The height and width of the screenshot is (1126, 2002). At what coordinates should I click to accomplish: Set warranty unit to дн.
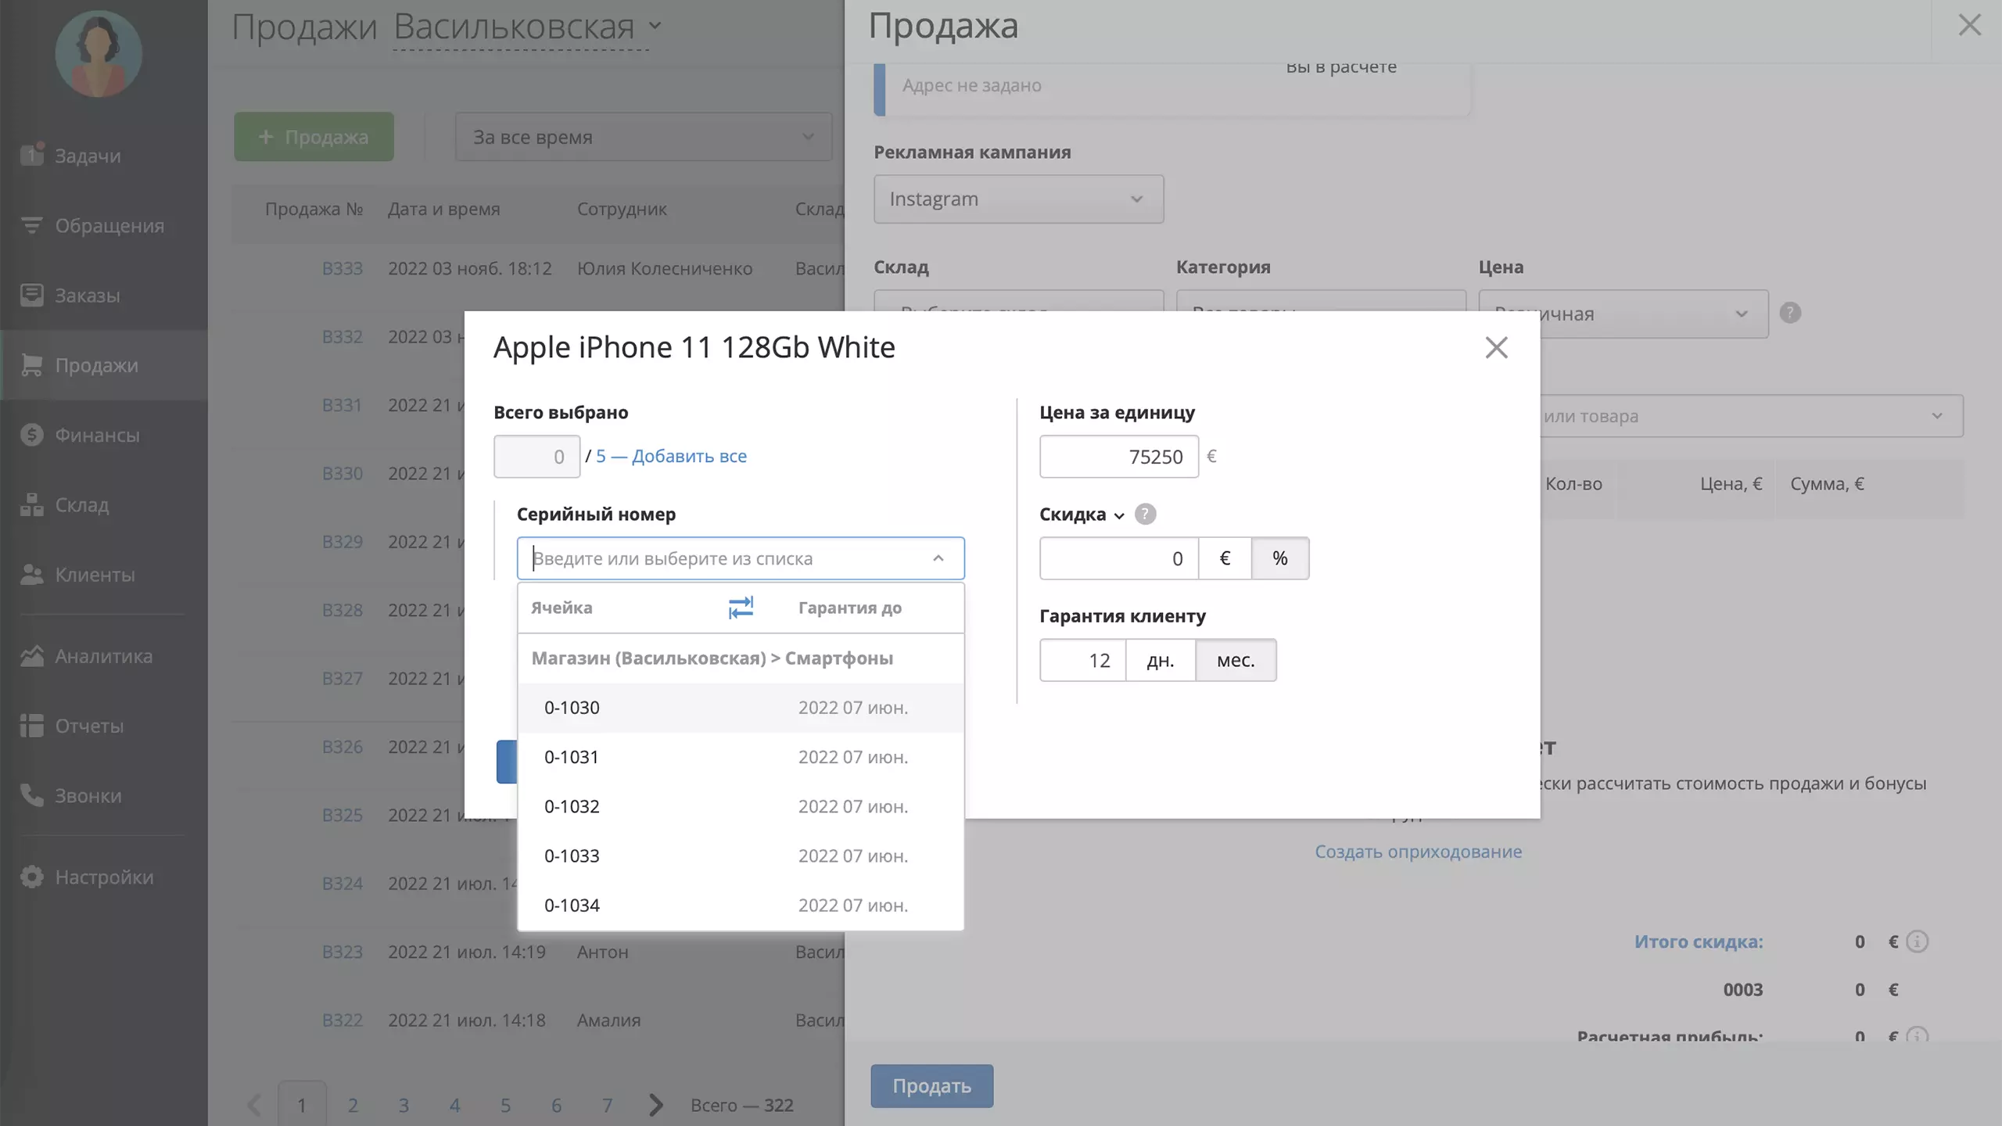click(1161, 660)
